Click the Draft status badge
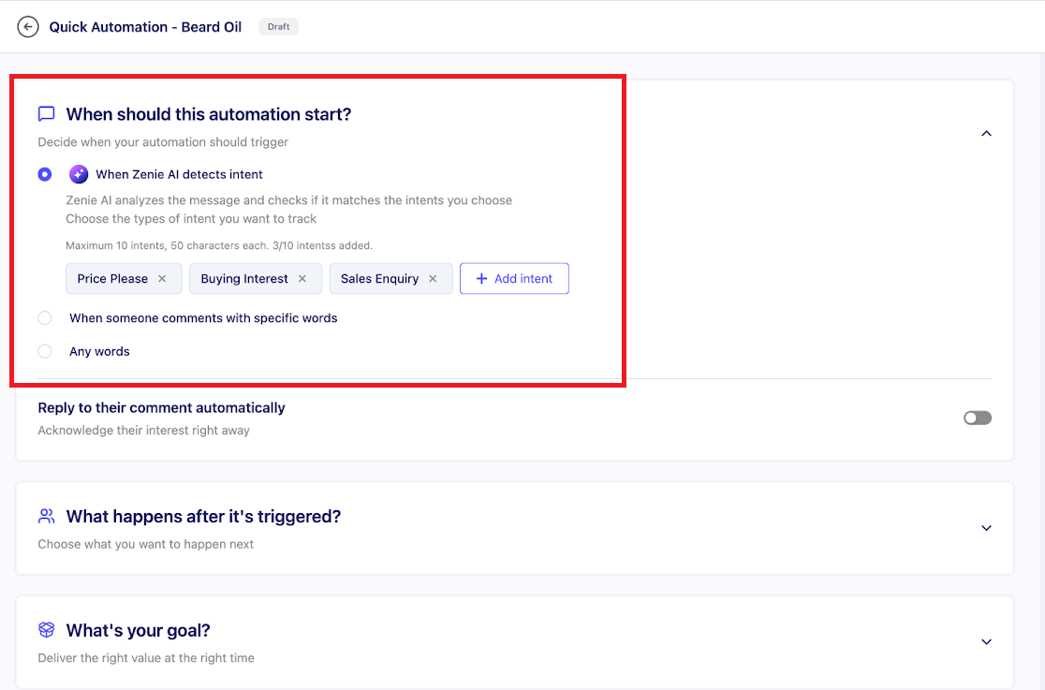 pos(278,27)
